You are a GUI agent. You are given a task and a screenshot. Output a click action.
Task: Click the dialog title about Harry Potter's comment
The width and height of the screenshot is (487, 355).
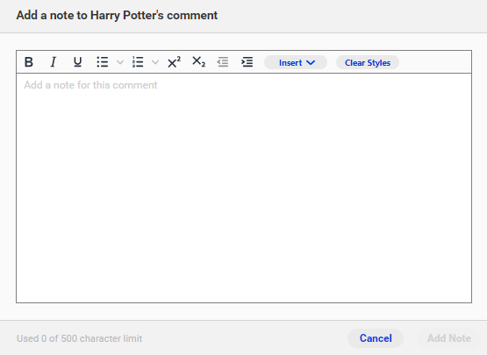point(117,15)
